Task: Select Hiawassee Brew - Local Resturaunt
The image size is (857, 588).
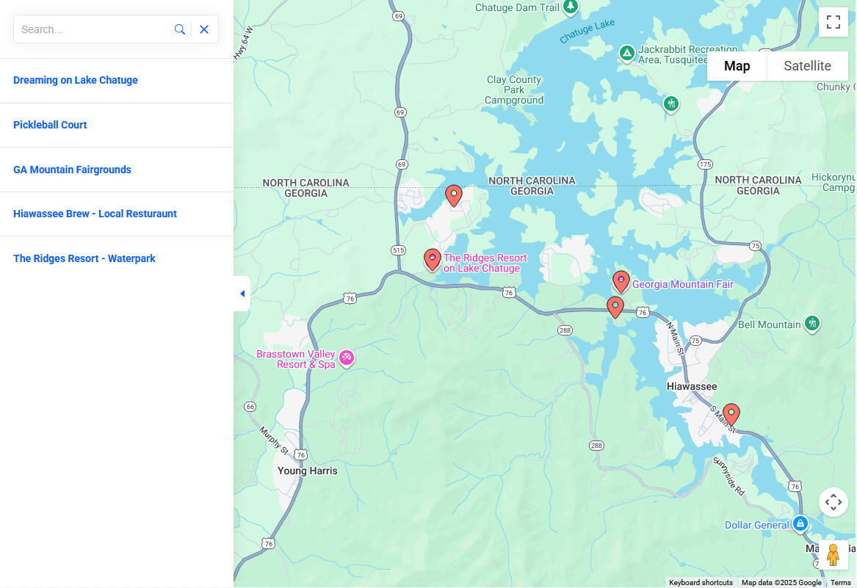Action: point(95,214)
